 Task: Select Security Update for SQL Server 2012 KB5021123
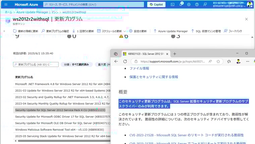62,110
